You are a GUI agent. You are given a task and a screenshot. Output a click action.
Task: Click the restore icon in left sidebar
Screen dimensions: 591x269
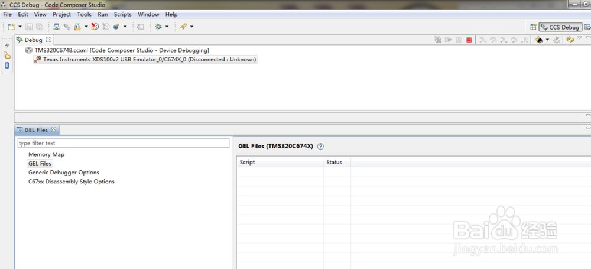tap(7, 46)
